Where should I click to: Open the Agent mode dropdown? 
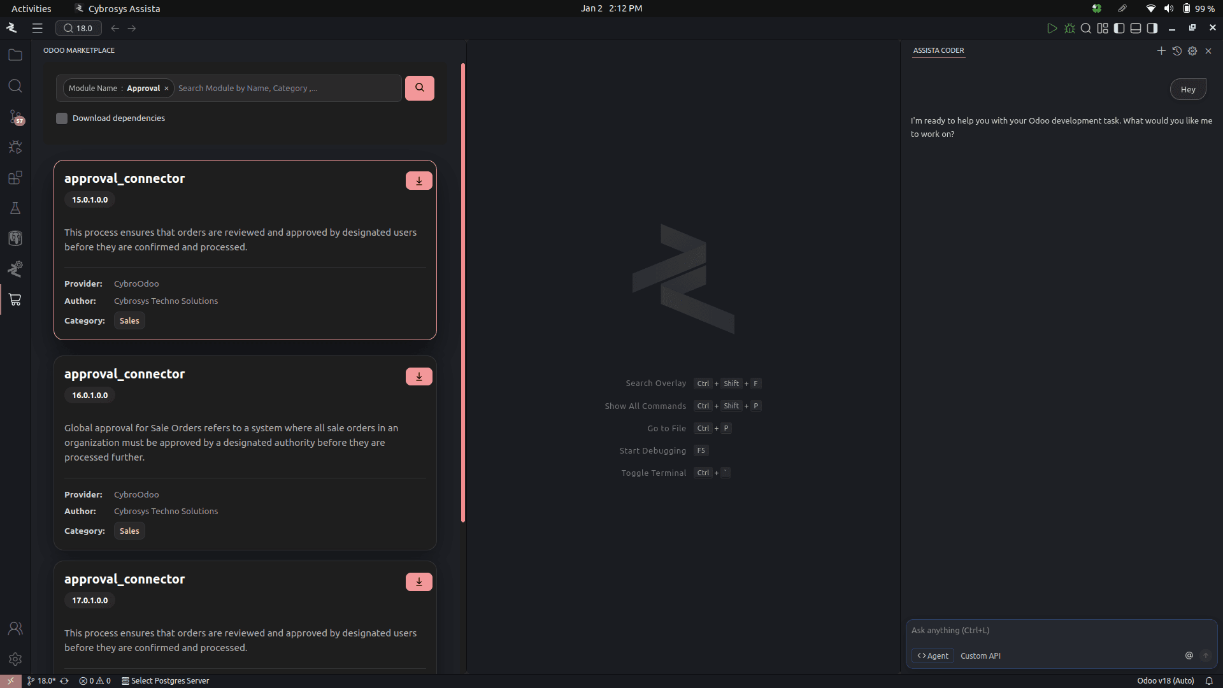pos(933,656)
